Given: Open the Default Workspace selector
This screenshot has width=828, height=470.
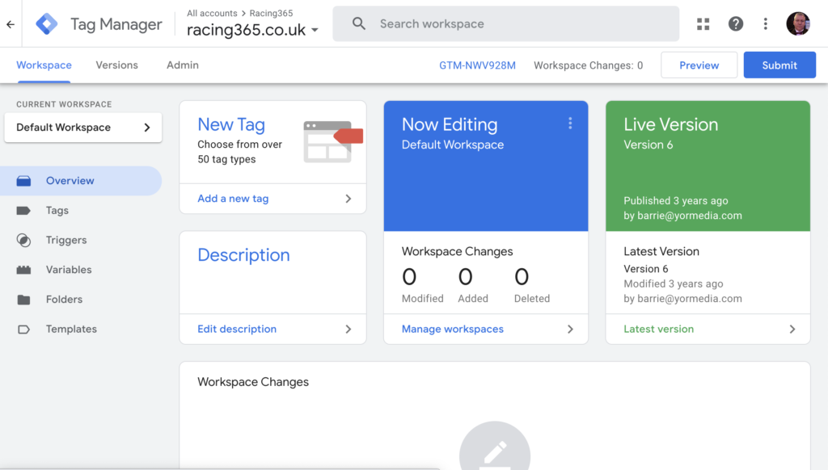Looking at the screenshot, I should [83, 127].
